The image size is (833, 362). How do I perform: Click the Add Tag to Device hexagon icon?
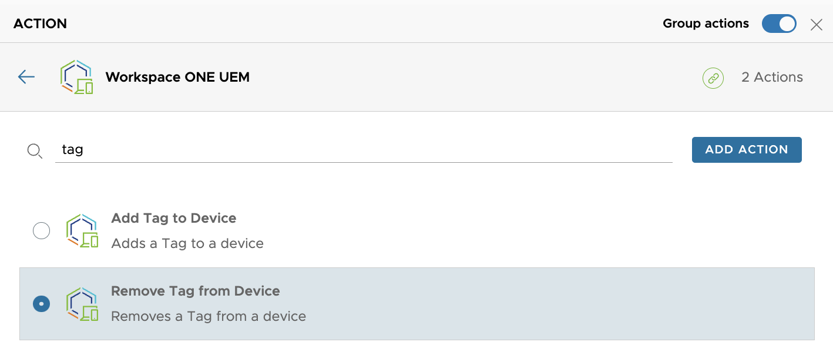84,230
